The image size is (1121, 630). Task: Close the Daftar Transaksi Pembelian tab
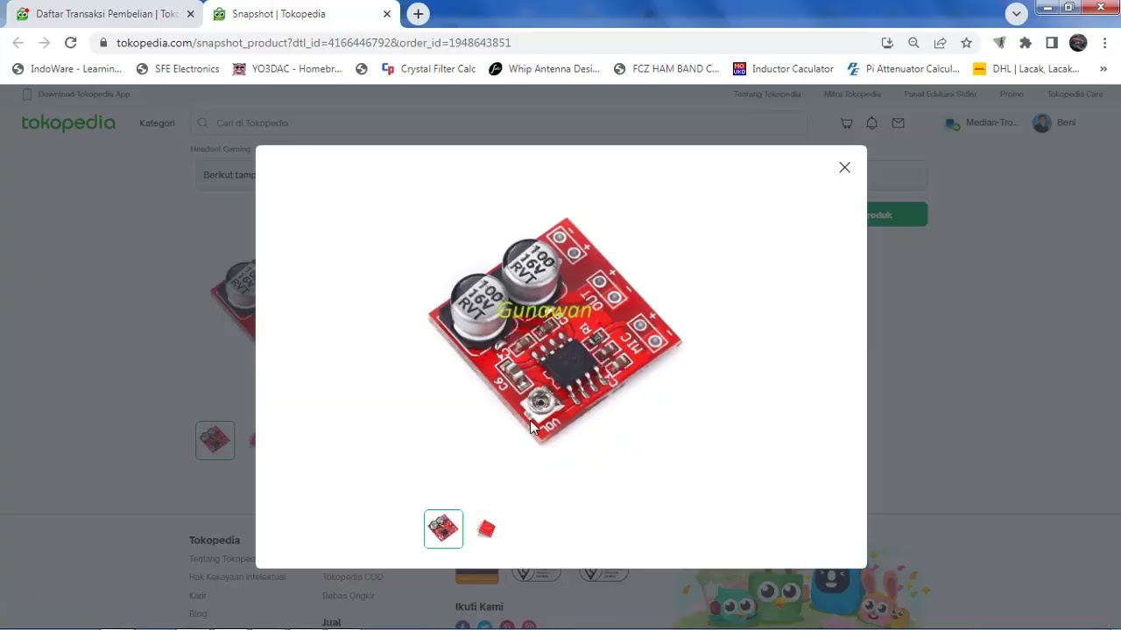190,14
